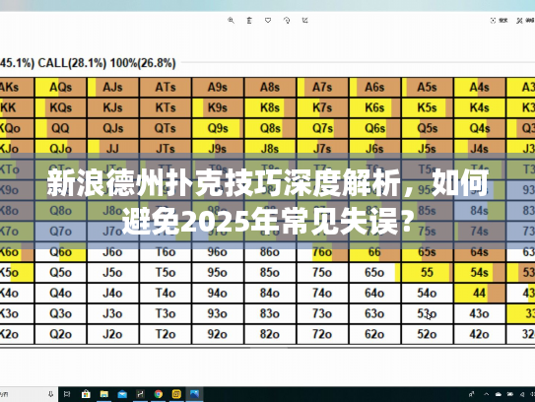
Task: Click the battery icon in system tray
Action: point(510,394)
